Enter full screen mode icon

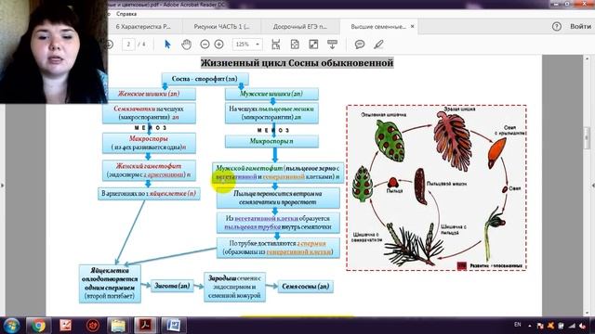click(313, 45)
